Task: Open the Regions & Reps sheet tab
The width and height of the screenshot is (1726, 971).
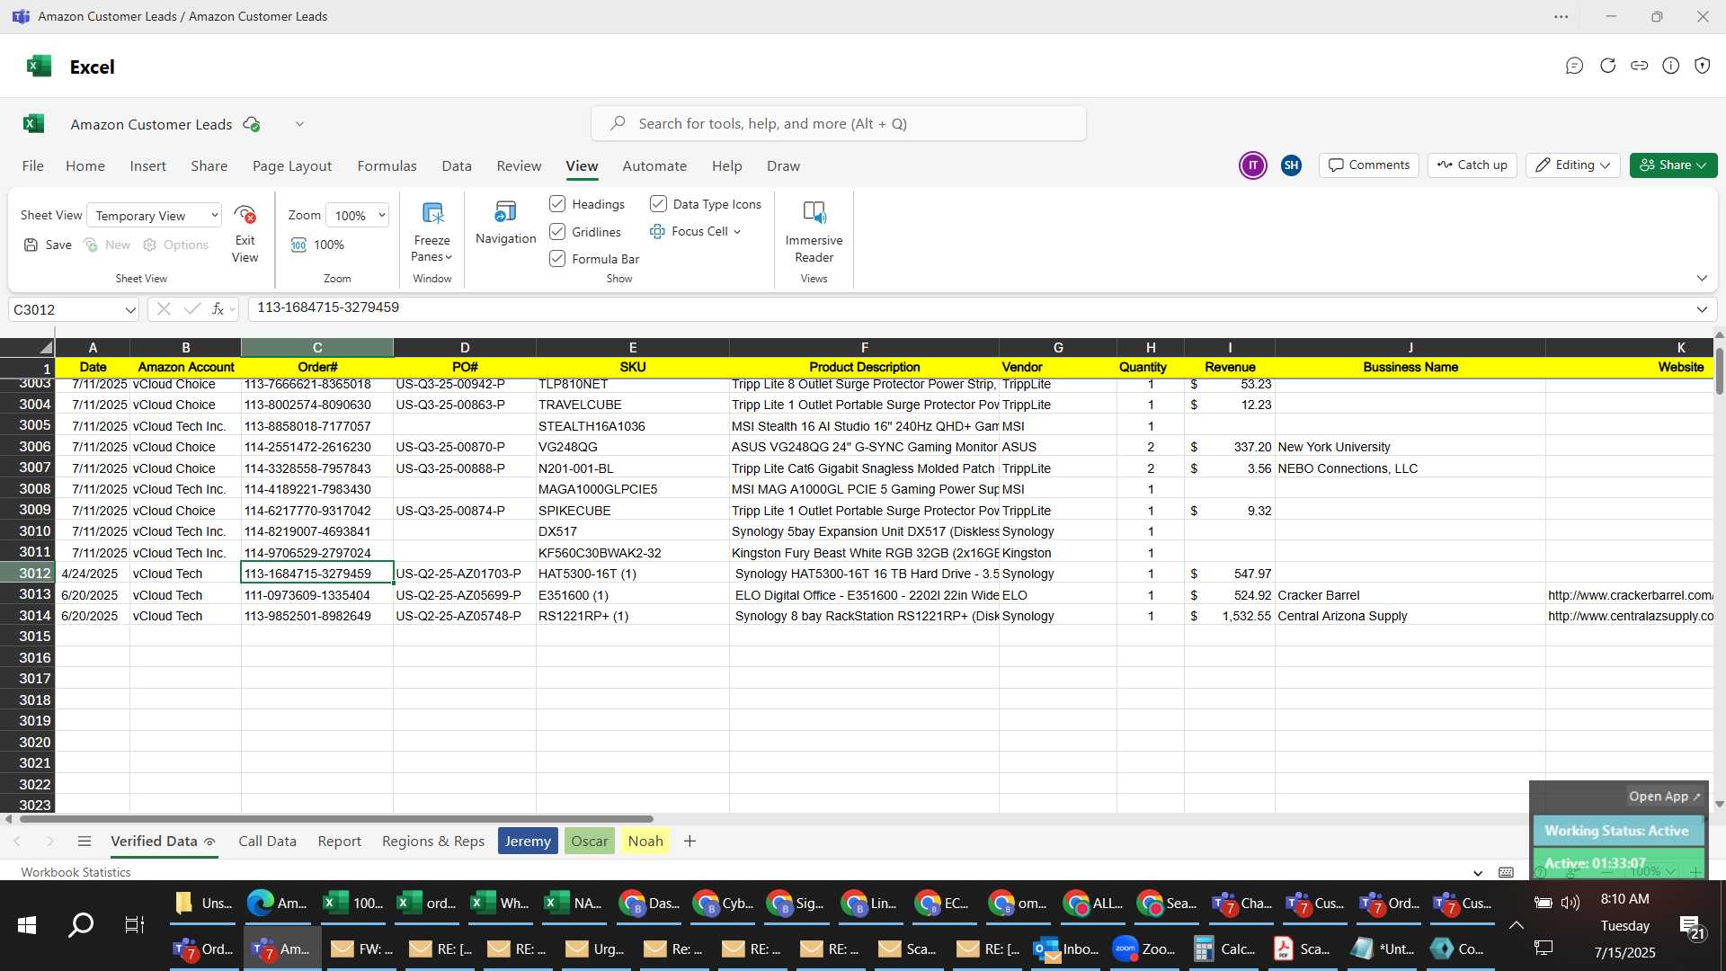Action: (432, 842)
